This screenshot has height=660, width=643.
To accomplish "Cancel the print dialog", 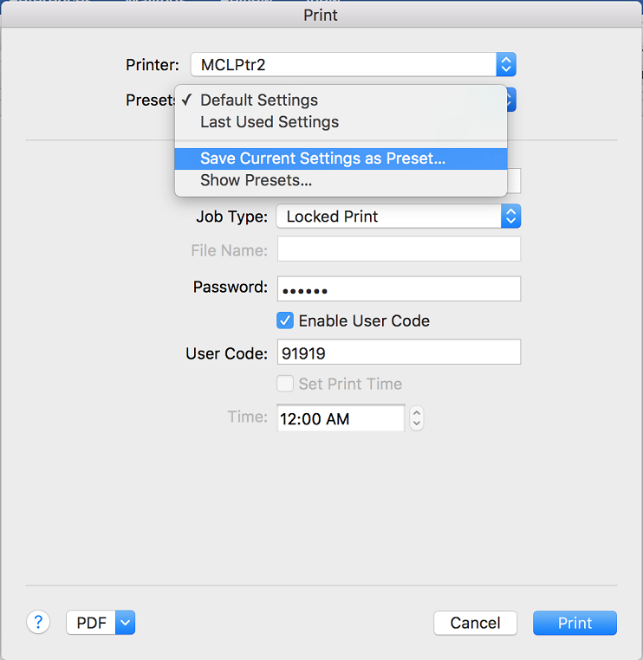I will 475,623.
